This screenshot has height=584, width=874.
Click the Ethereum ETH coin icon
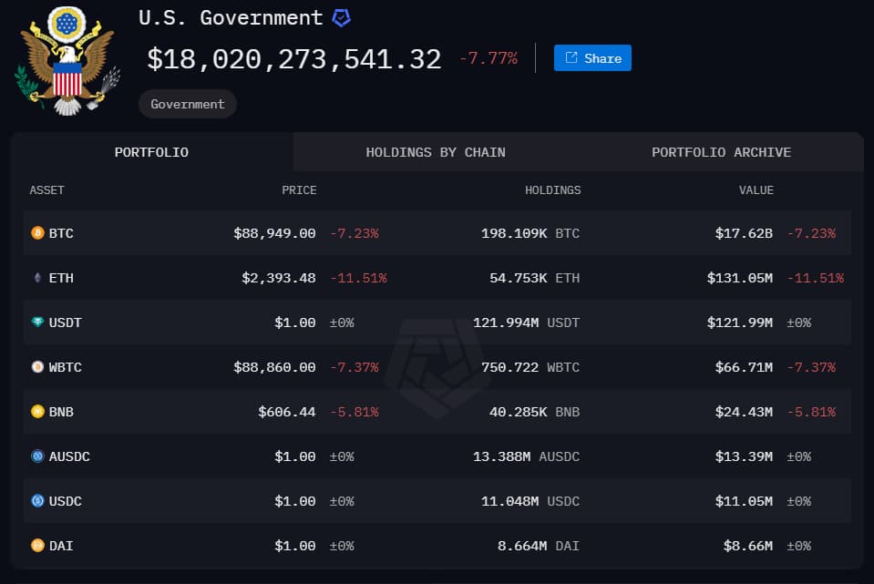click(37, 278)
